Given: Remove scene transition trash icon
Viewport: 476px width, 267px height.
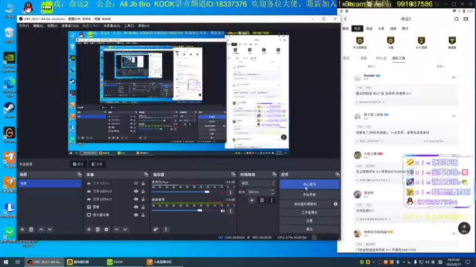Looking at the screenshot, I should (x=262, y=200).
